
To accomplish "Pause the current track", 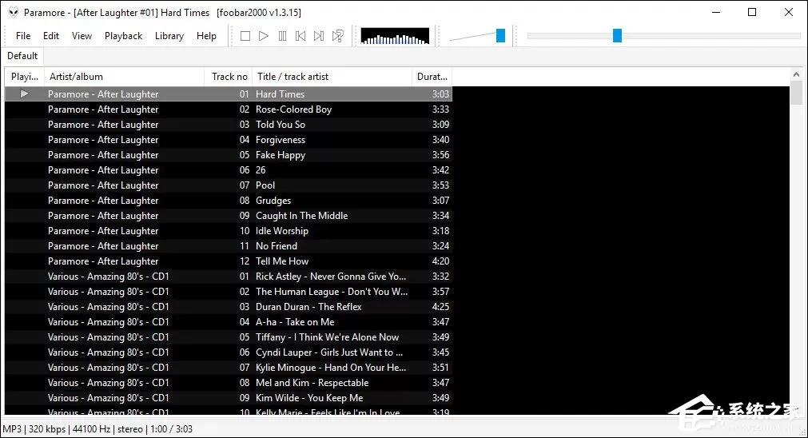I will pos(282,36).
